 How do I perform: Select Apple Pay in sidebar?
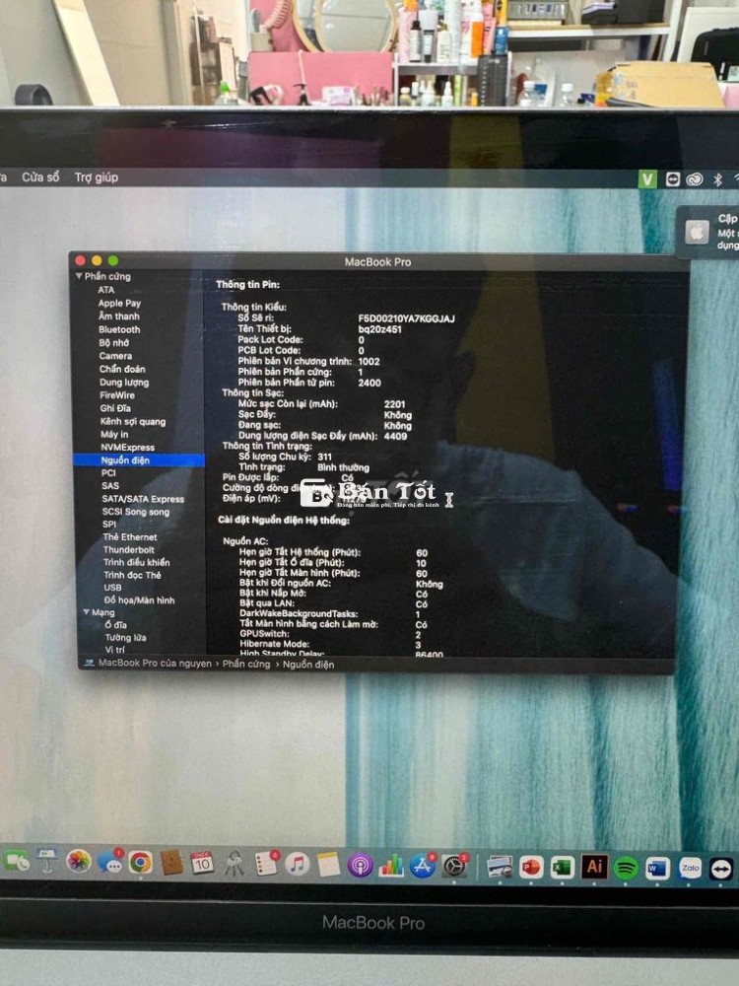click(x=119, y=303)
